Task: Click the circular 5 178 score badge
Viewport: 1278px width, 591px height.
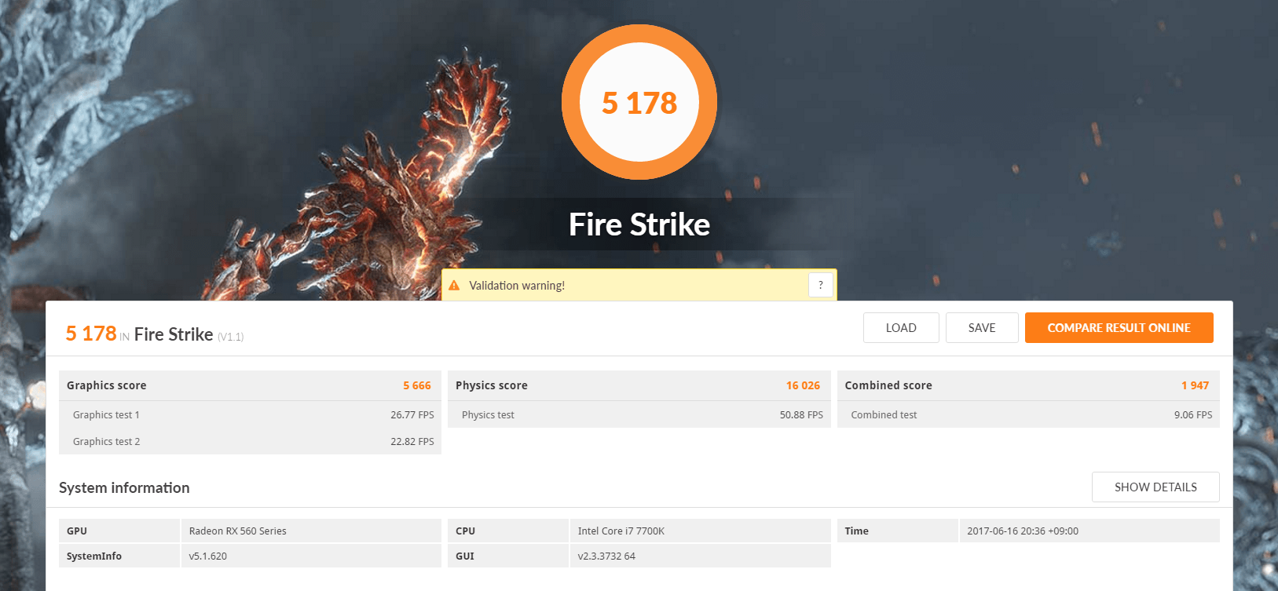Action: tap(639, 102)
